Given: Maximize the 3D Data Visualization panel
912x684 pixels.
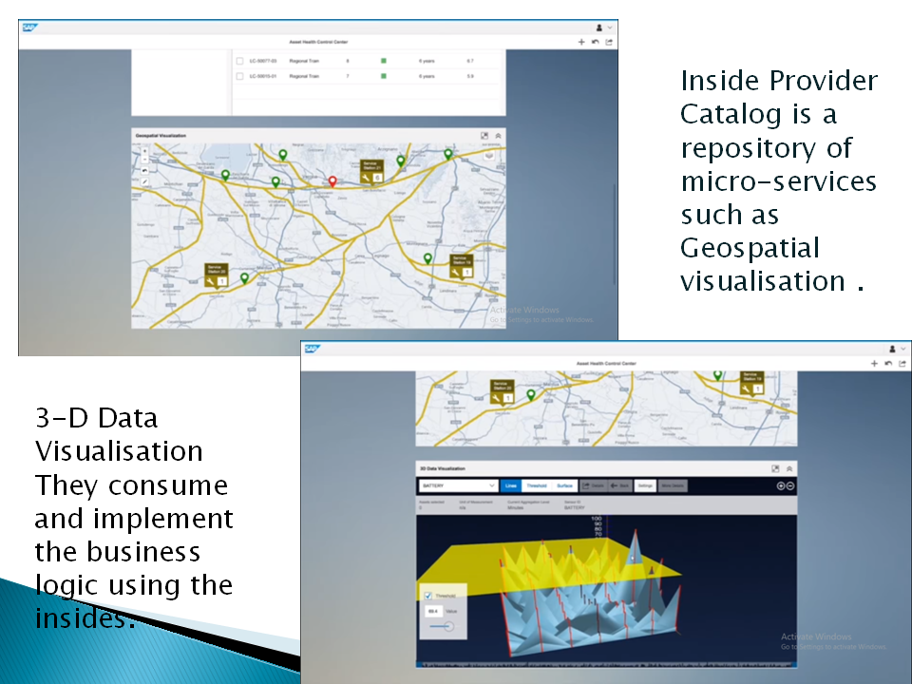Looking at the screenshot, I should 775,468.
